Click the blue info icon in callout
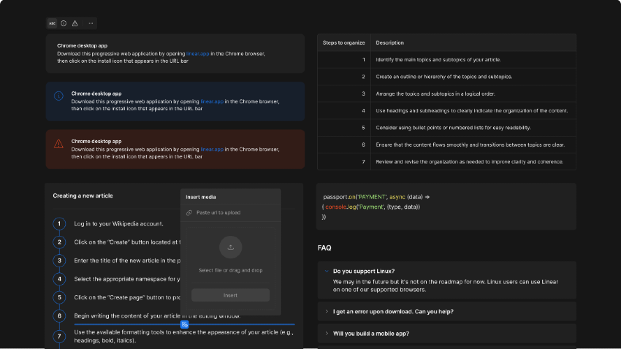This screenshot has height=349, width=621. pyautogui.click(x=59, y=96)
